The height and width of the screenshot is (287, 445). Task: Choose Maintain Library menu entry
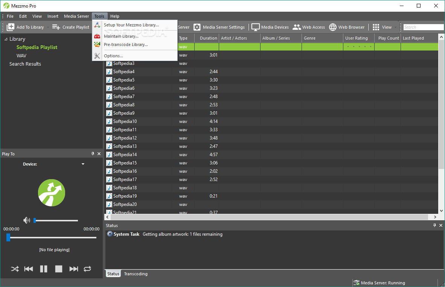135,36
